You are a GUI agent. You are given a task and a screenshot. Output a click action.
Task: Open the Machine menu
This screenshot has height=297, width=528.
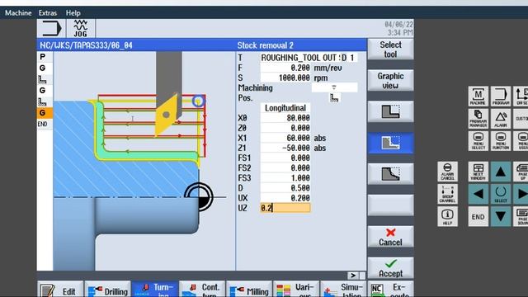[x=18, y=13]
